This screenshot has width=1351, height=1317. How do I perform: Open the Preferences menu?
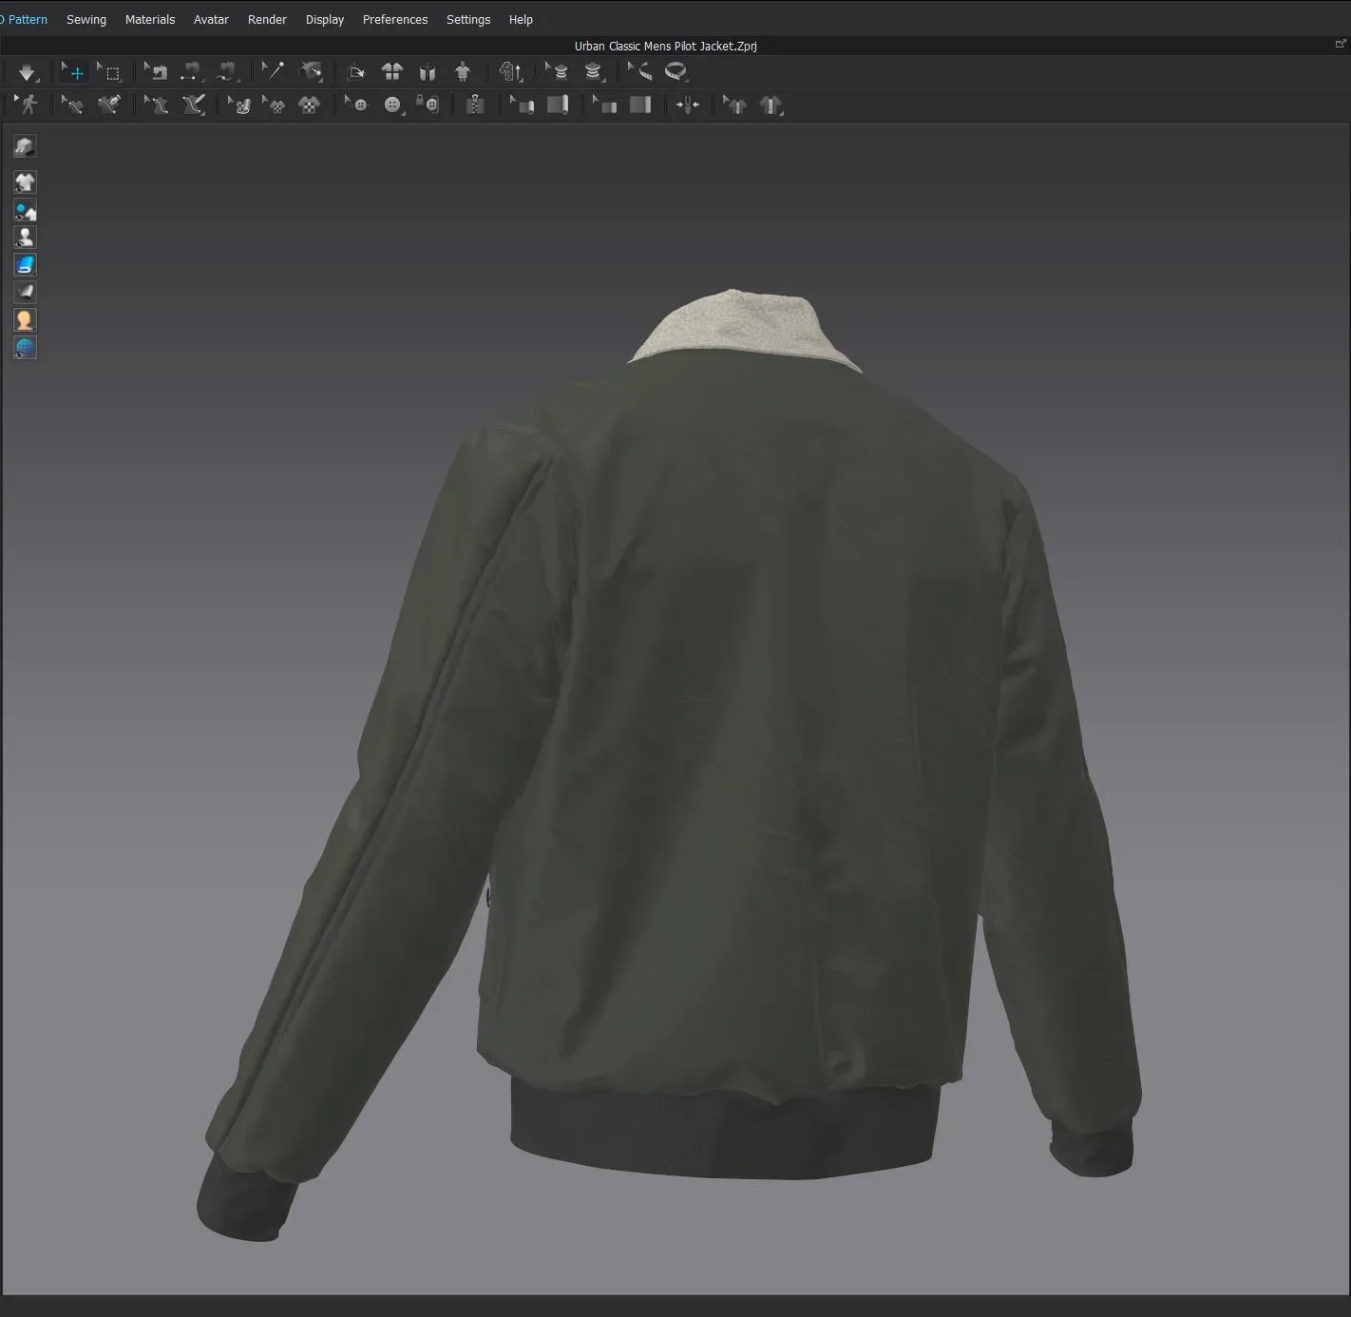pyautogui.click(x=395, y=19)
